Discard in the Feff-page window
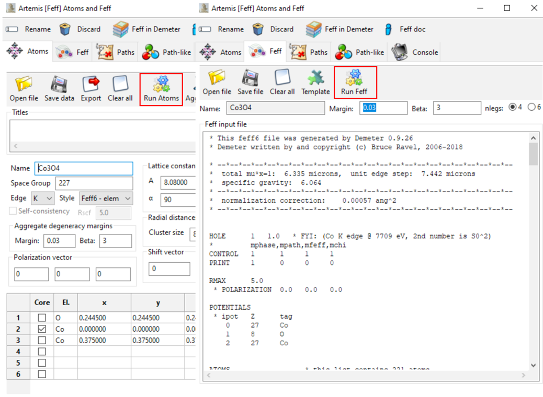The height and width of the screenshot is (397, 543). [x=273, y=29]
